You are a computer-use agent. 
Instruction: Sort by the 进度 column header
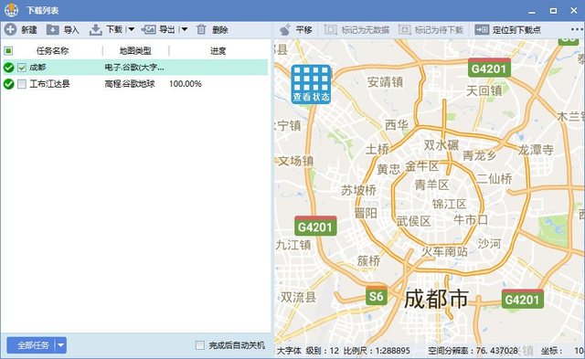[x=218, y=51]
